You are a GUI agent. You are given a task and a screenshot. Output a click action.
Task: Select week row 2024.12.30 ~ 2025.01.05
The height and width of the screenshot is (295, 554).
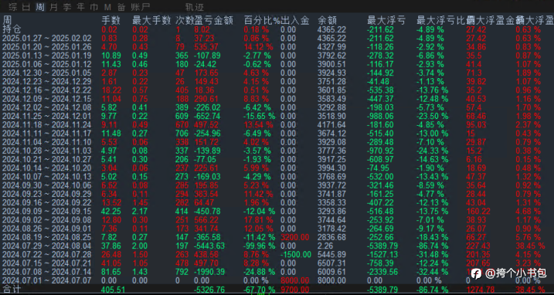pyautogui.click(x=46, y=73)
